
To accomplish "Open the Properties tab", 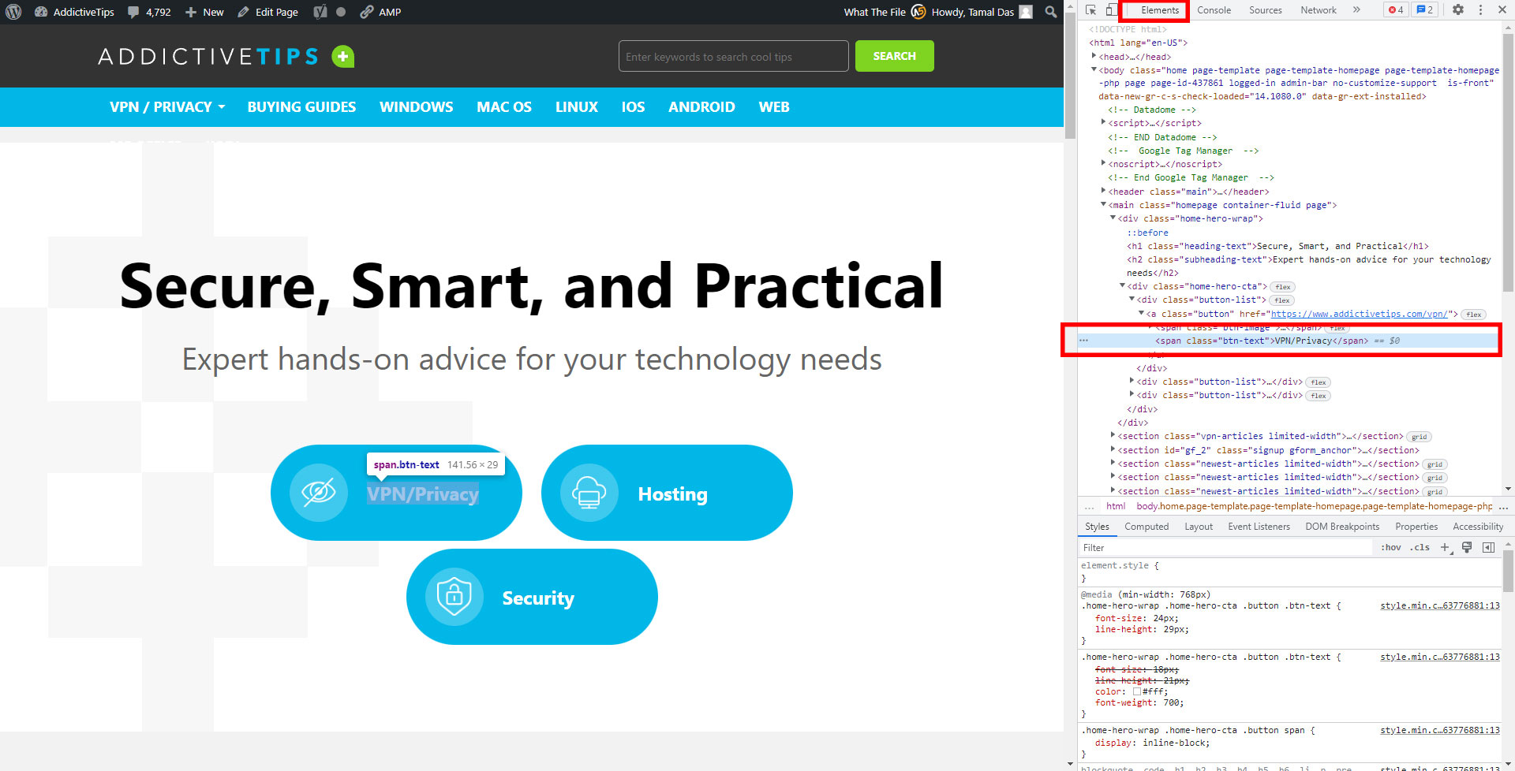I will (x=1416, y=527).
